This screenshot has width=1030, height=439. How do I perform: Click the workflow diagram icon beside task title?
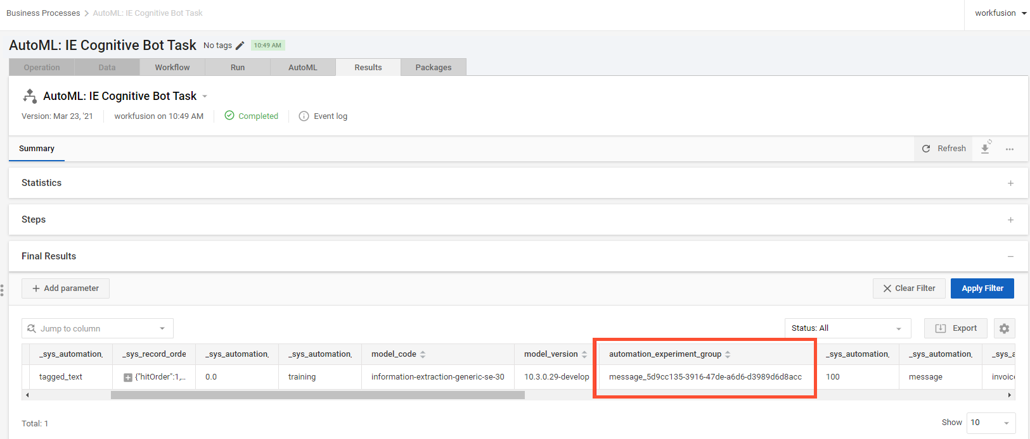tap(30, 96)
